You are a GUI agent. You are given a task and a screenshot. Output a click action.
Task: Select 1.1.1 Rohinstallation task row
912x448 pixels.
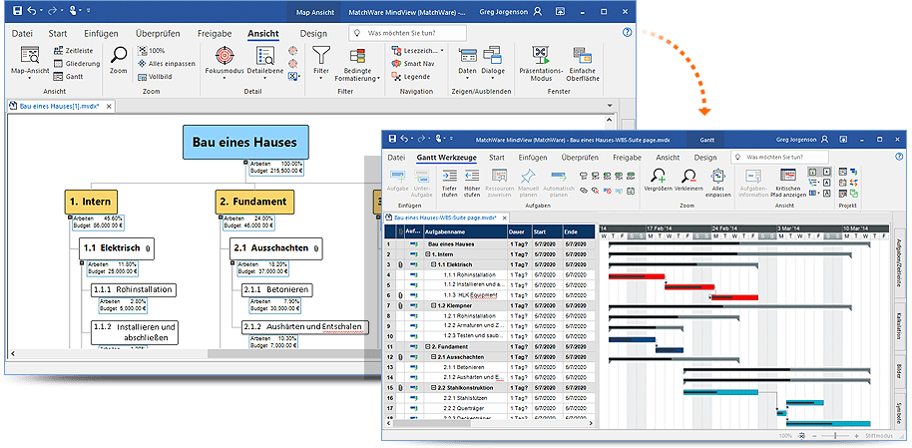click(489, 274)
